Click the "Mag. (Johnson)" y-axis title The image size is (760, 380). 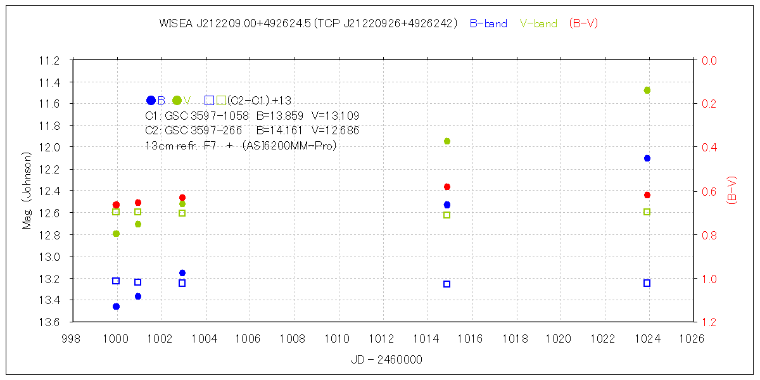click(x=27, y=191)
